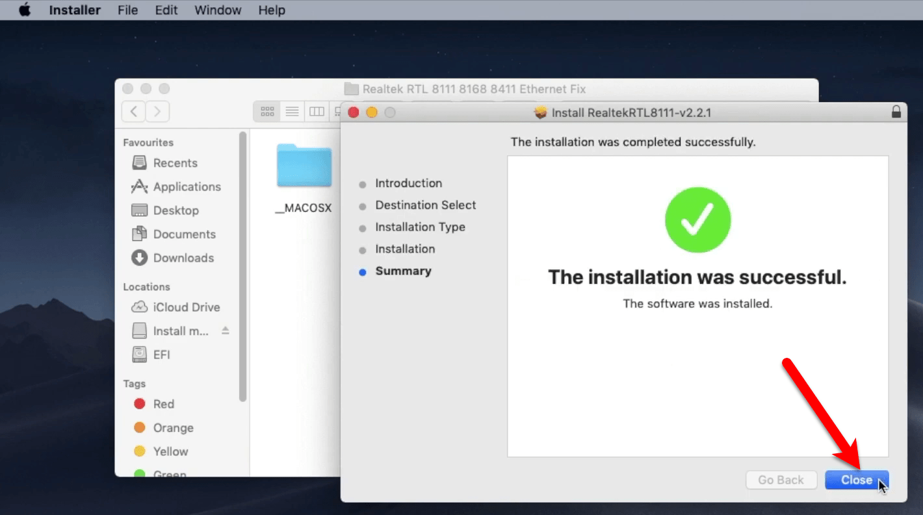This screenshot has width=923, height=515.
Task: Click the iCloud Drive cloud icon
Action: (x=139, y=307)
